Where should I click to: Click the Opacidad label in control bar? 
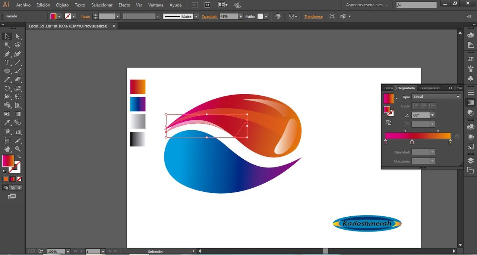click(209, 17)
